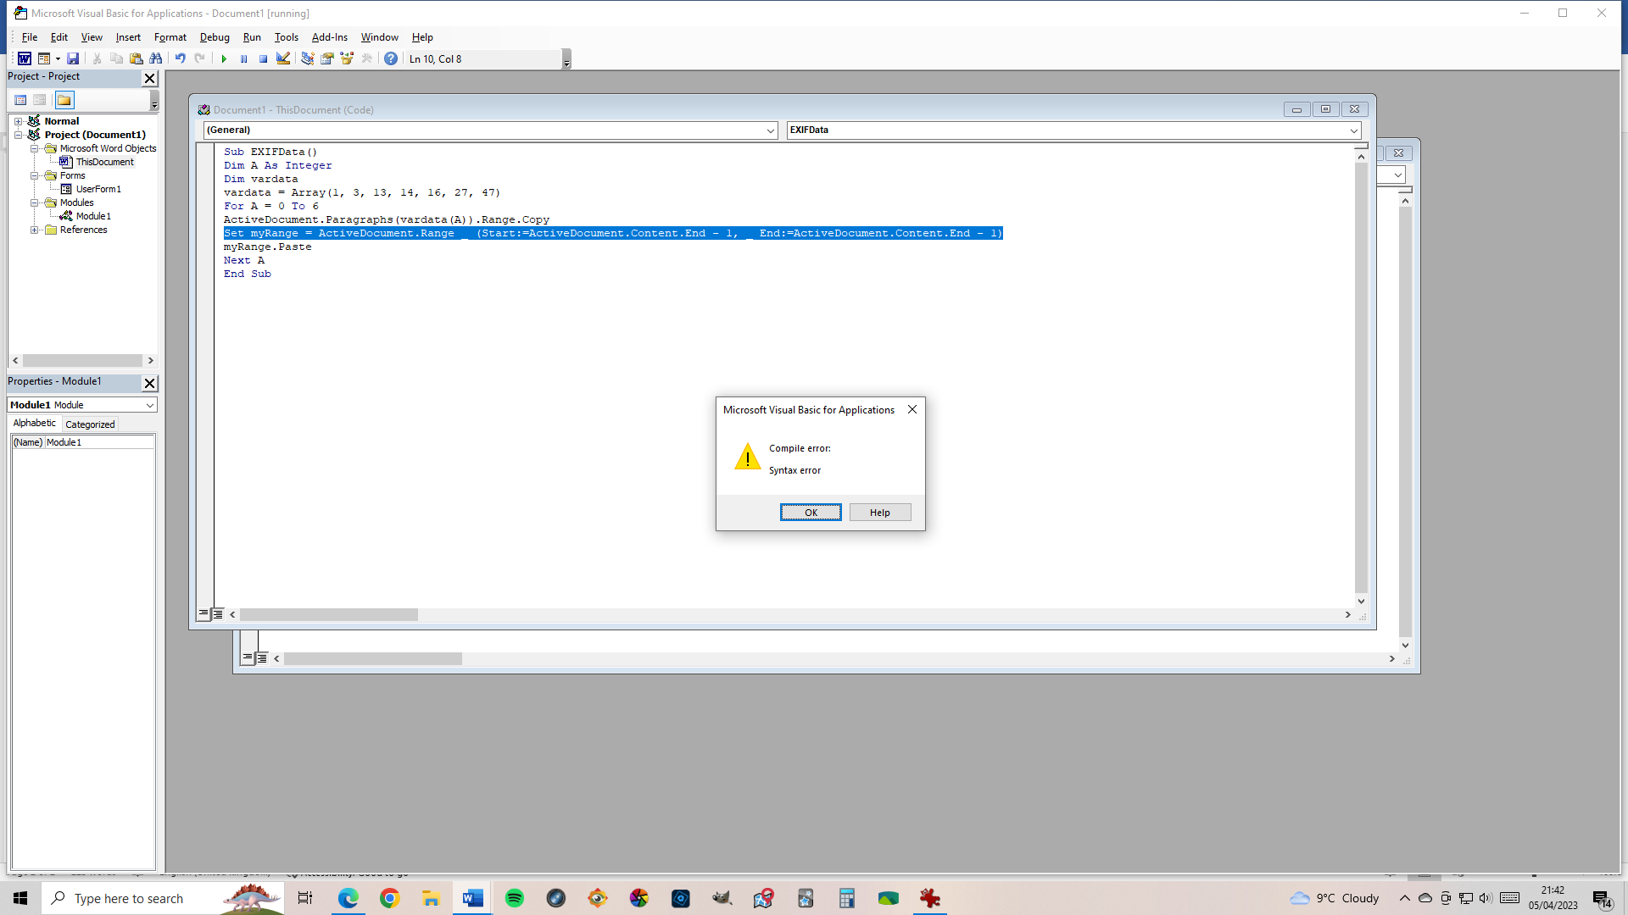
Task: Toggle Folders view in Project panel
Action: [x=64, y=100]
